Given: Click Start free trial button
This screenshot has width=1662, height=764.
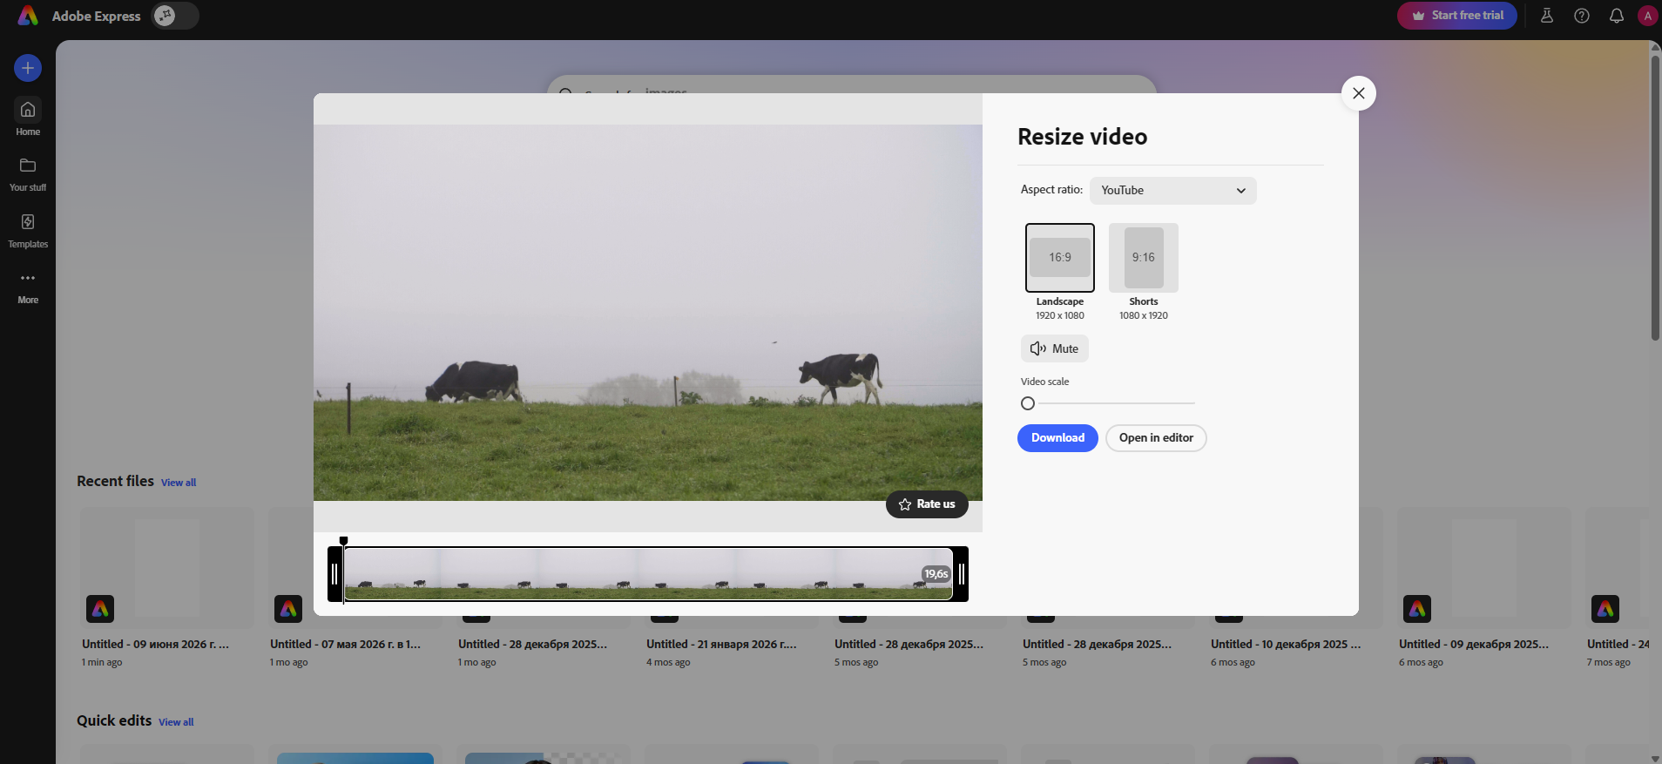Looking at the screenshot, I should [x=1457, y=16].
